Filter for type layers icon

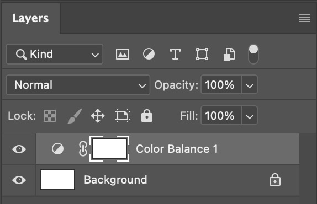coord(175,54)
